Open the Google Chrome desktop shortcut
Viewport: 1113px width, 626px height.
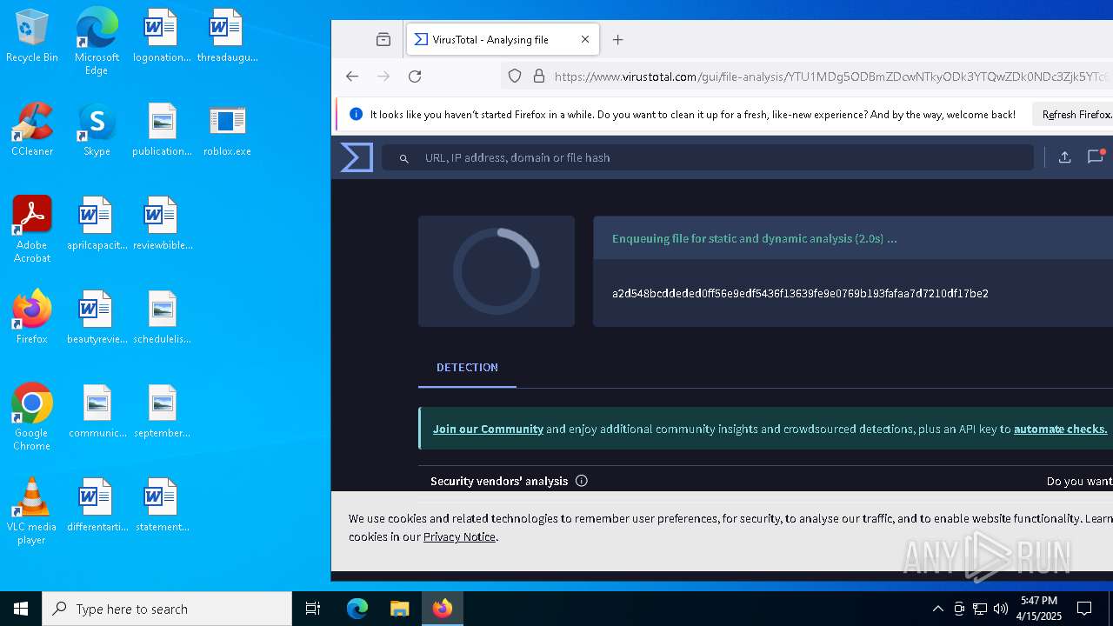[32, 417]
